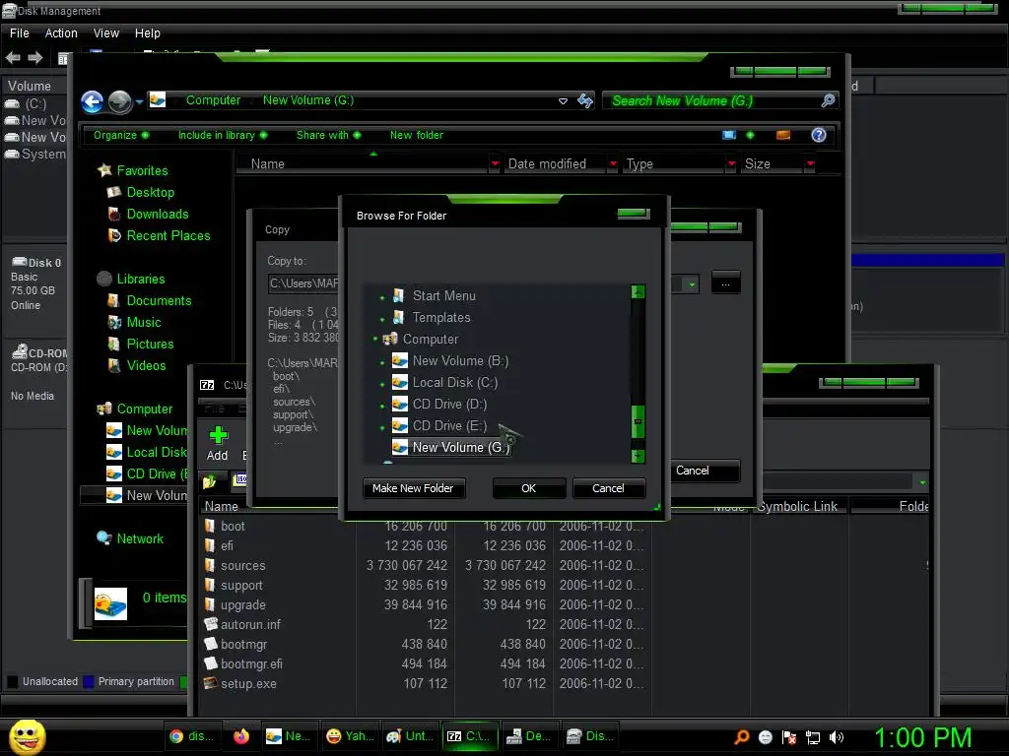Click the Back arrow in Explorer window
This screenshot has height=756, width=1009.
point(92,101)
